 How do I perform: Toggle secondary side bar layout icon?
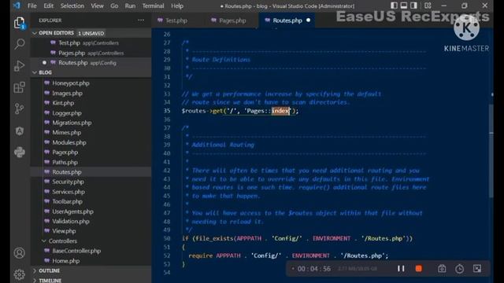tap(413, 6)
